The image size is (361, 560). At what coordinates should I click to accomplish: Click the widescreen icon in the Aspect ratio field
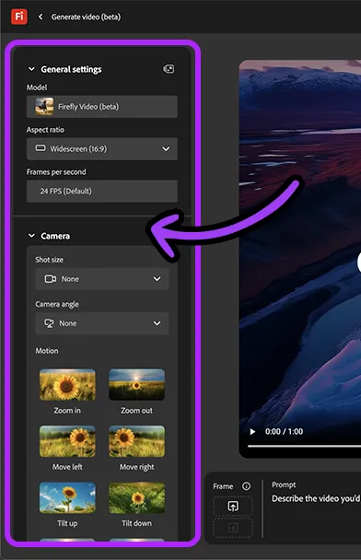(41, 148)
